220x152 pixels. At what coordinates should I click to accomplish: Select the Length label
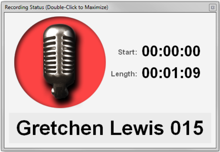pos(124,74)
